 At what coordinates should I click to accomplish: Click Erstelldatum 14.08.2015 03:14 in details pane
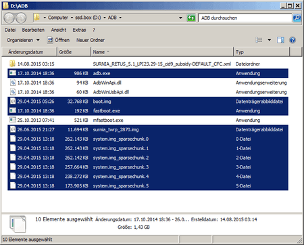(x=224, y=219)
